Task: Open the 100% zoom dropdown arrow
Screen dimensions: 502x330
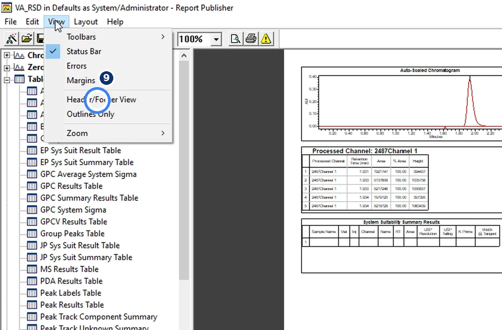Action: click(216, 39)
